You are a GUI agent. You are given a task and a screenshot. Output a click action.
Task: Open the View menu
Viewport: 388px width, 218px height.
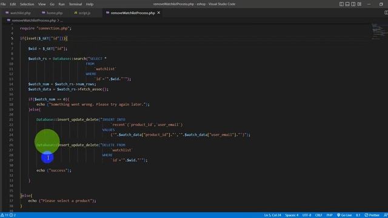42,4
